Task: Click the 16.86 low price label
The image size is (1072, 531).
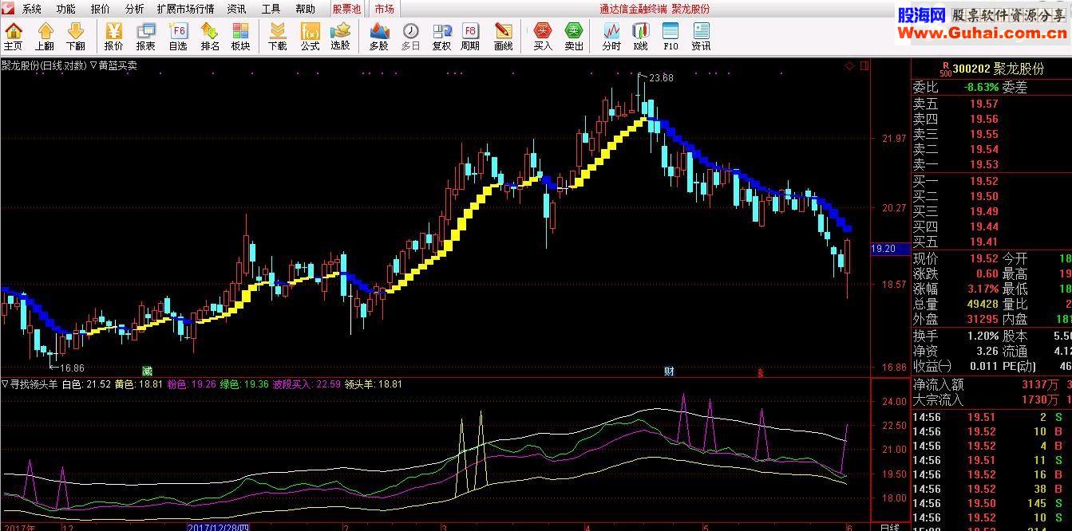Action: pyautogui.click(x=73, y=368)
